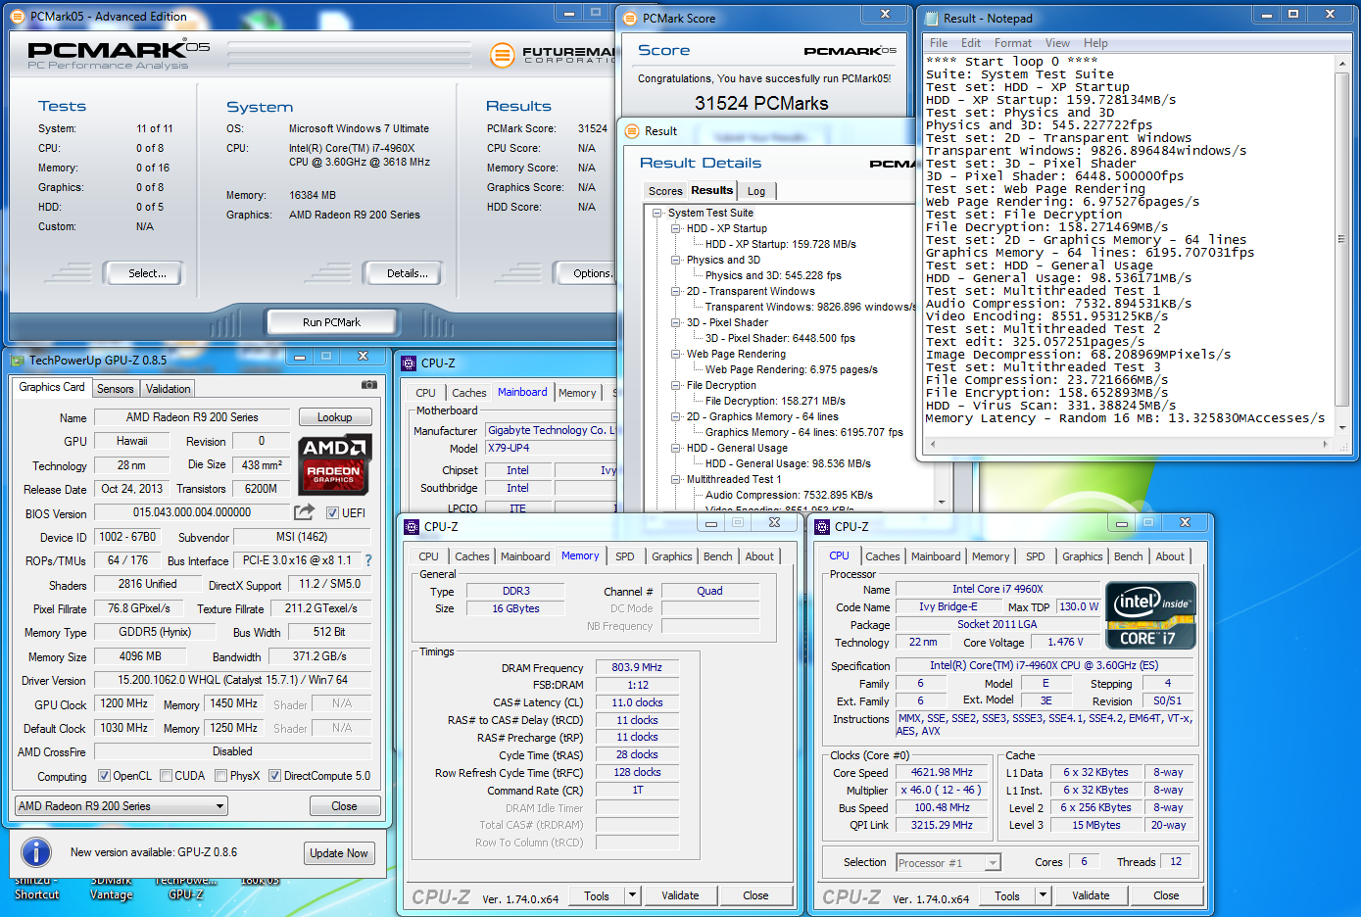Screen dimensions: 1361x917
Task: Toggle the CUDA computing checkbox
Action: point(166,776)
